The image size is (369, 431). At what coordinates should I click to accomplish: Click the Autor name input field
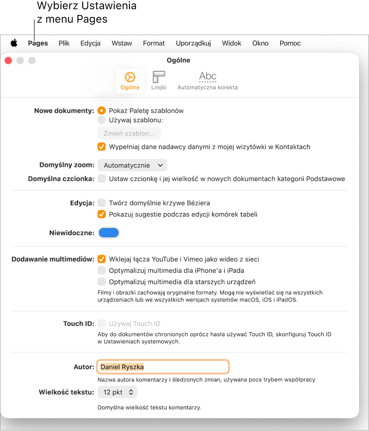point(163,367)
